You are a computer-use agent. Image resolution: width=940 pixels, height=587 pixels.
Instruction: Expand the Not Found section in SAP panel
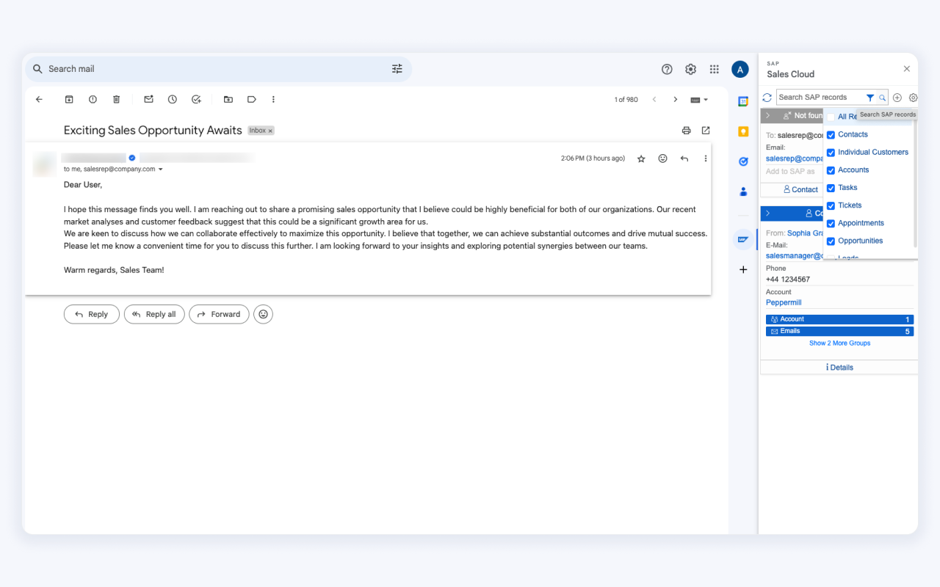point(769,114)
